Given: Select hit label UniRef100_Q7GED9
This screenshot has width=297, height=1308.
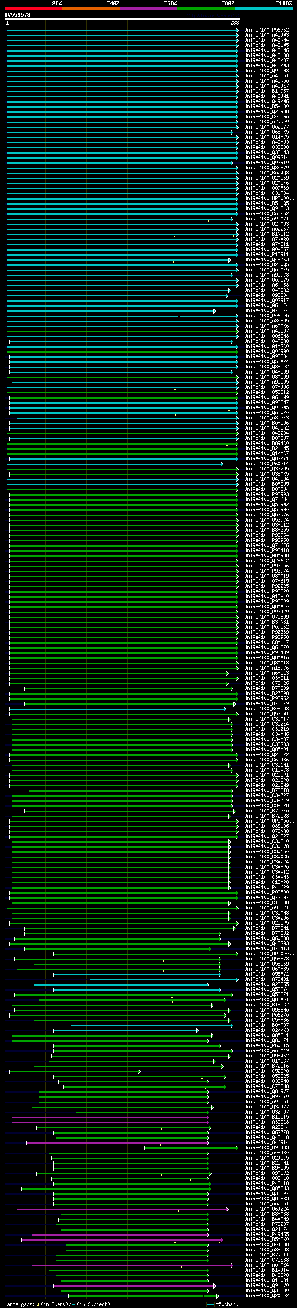Looking at the screenshot, I should point(266,618).
